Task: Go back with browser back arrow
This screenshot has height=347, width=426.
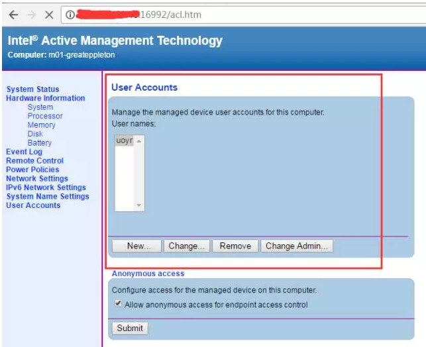Action: 13,15
